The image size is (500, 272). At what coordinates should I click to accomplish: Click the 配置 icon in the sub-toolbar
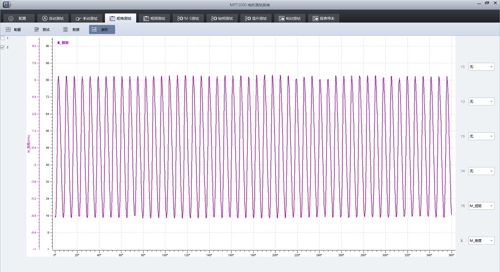pyautogui.click(x=8, y=30)
